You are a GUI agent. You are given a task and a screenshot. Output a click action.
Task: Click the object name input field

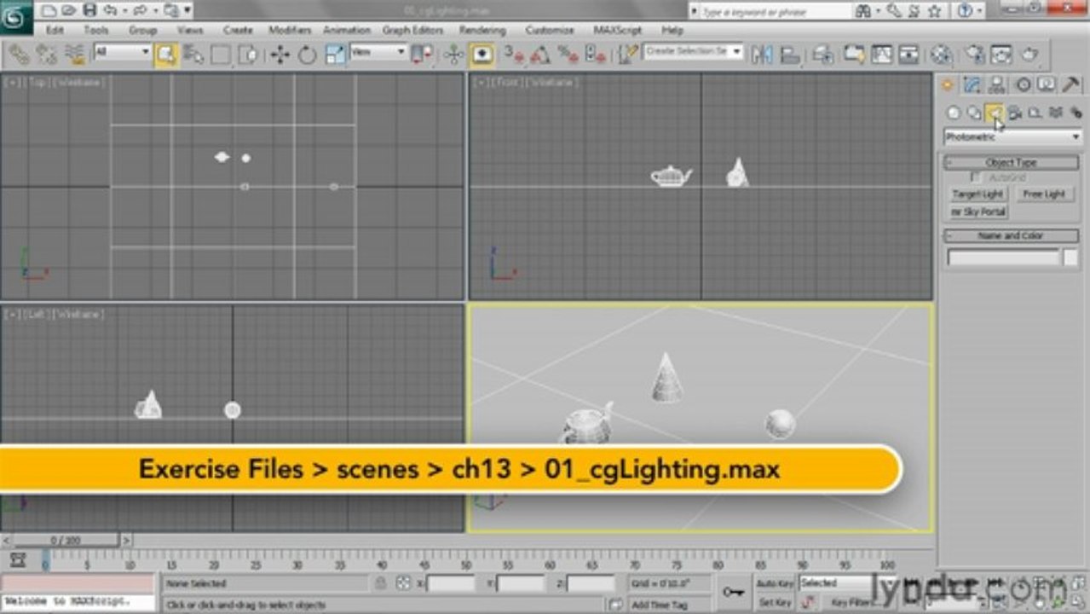coord(1003,258)
